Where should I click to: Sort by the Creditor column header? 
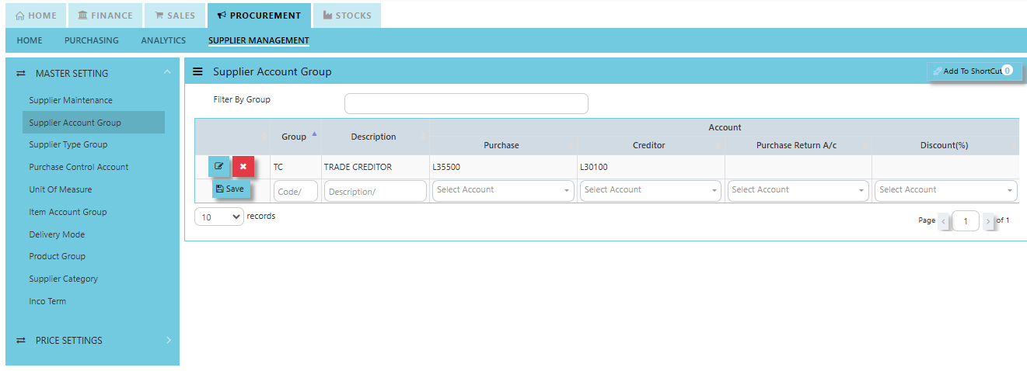[651, 145]
